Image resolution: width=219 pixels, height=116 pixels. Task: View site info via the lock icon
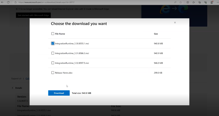[x=16, y=2]
